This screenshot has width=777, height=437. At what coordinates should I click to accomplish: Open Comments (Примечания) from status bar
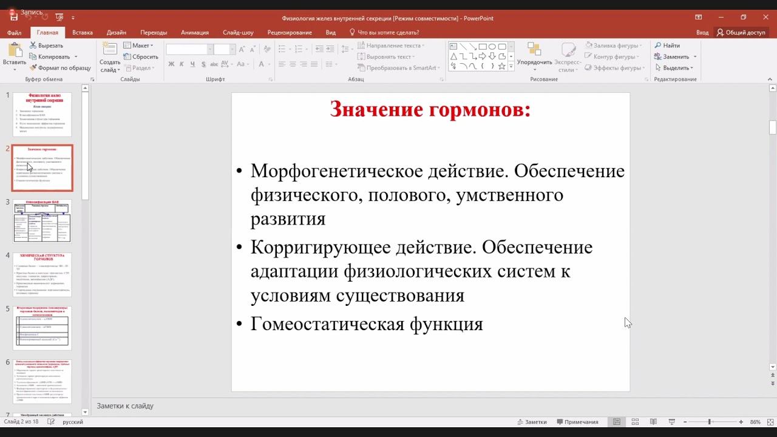pos(577,422)
